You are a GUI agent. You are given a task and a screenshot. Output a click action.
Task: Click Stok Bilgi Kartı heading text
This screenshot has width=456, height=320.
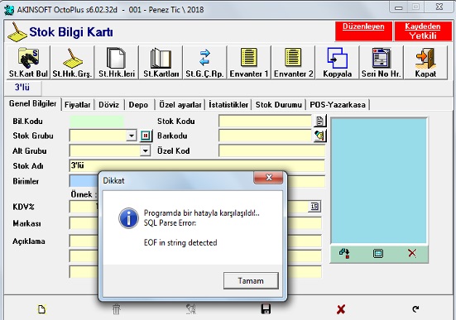tap(71, 32)
